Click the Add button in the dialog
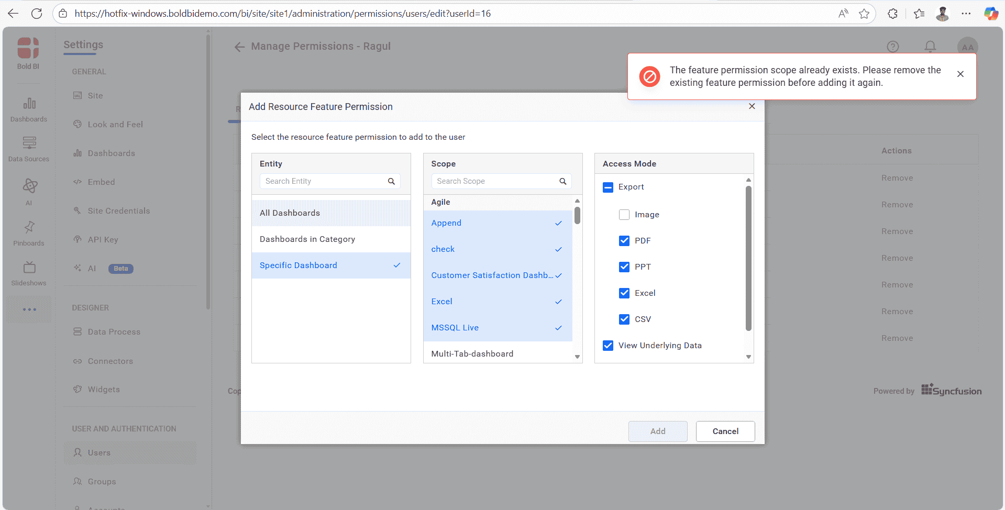Viewport: 1005px width, 510px height. [x=657, y=431]
